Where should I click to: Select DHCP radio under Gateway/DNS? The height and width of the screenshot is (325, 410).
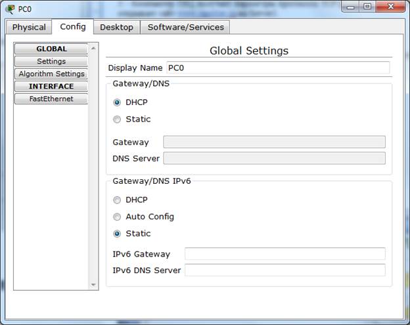click(117, 102)
